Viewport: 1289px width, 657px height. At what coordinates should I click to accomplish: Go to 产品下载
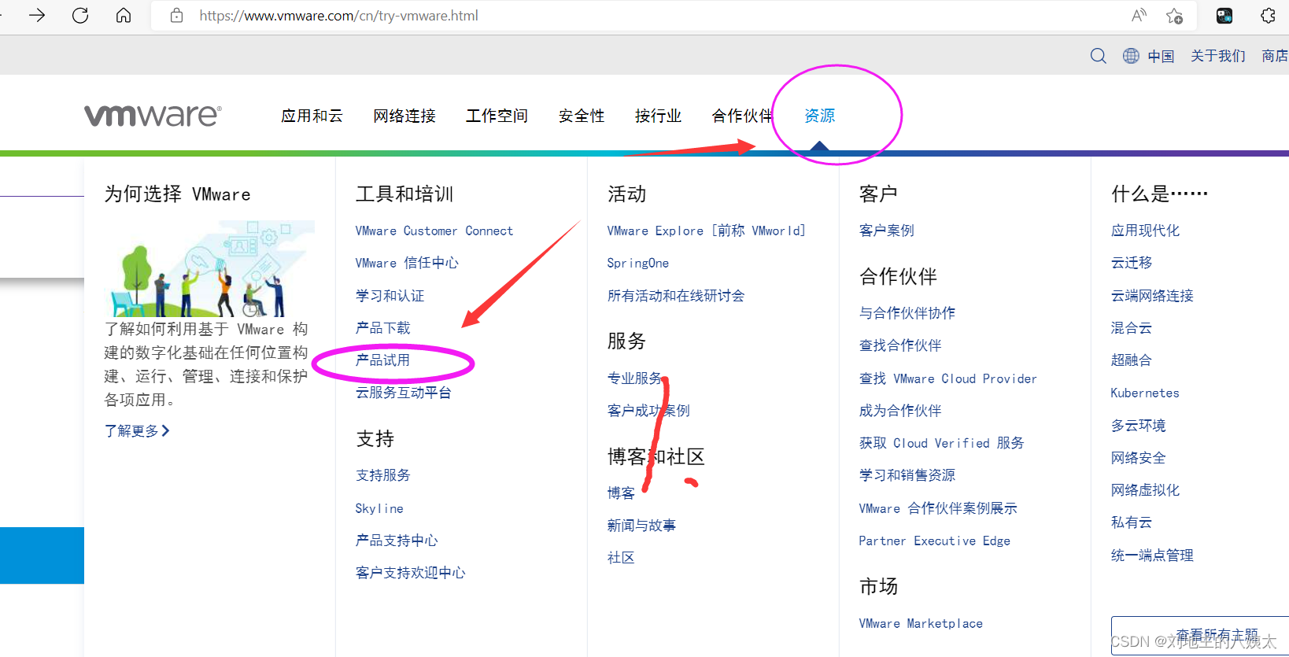point(382,328)
